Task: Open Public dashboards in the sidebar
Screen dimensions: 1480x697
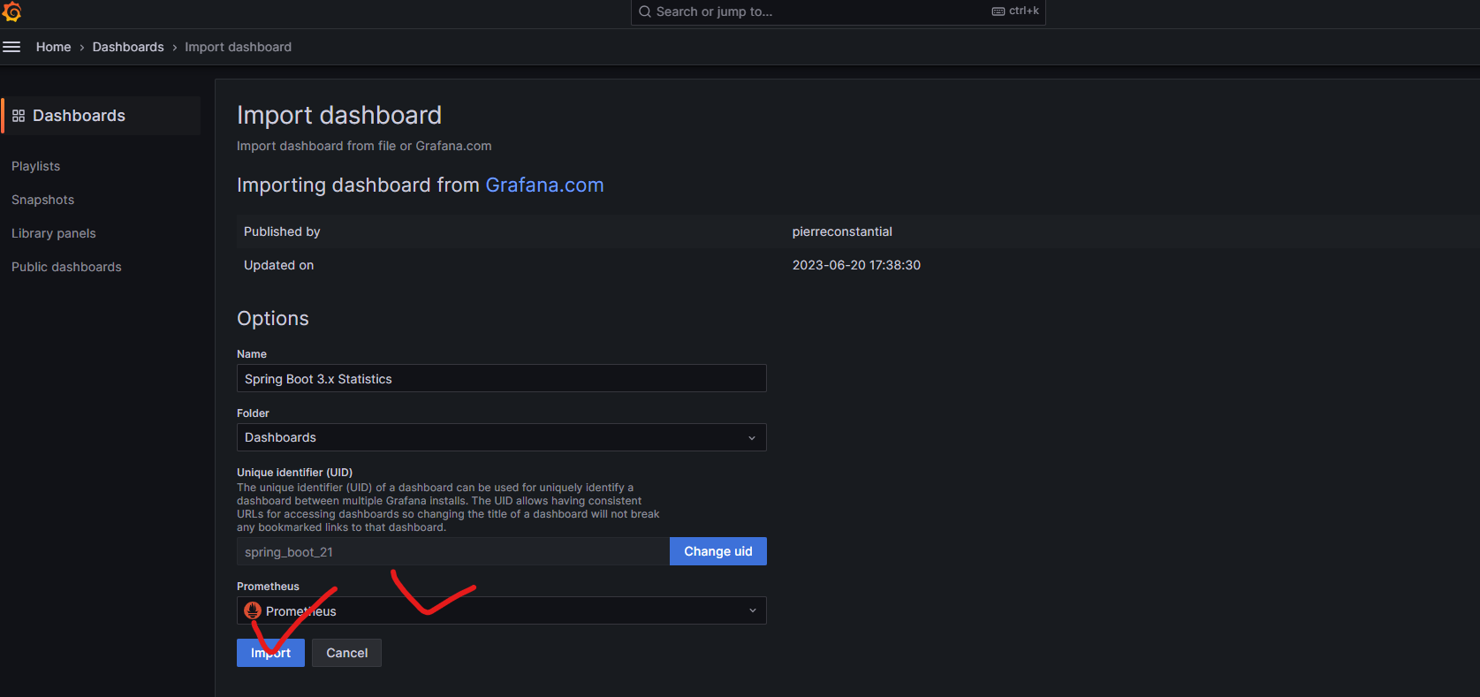Action: pyautogui.click(x=66, y=267)
